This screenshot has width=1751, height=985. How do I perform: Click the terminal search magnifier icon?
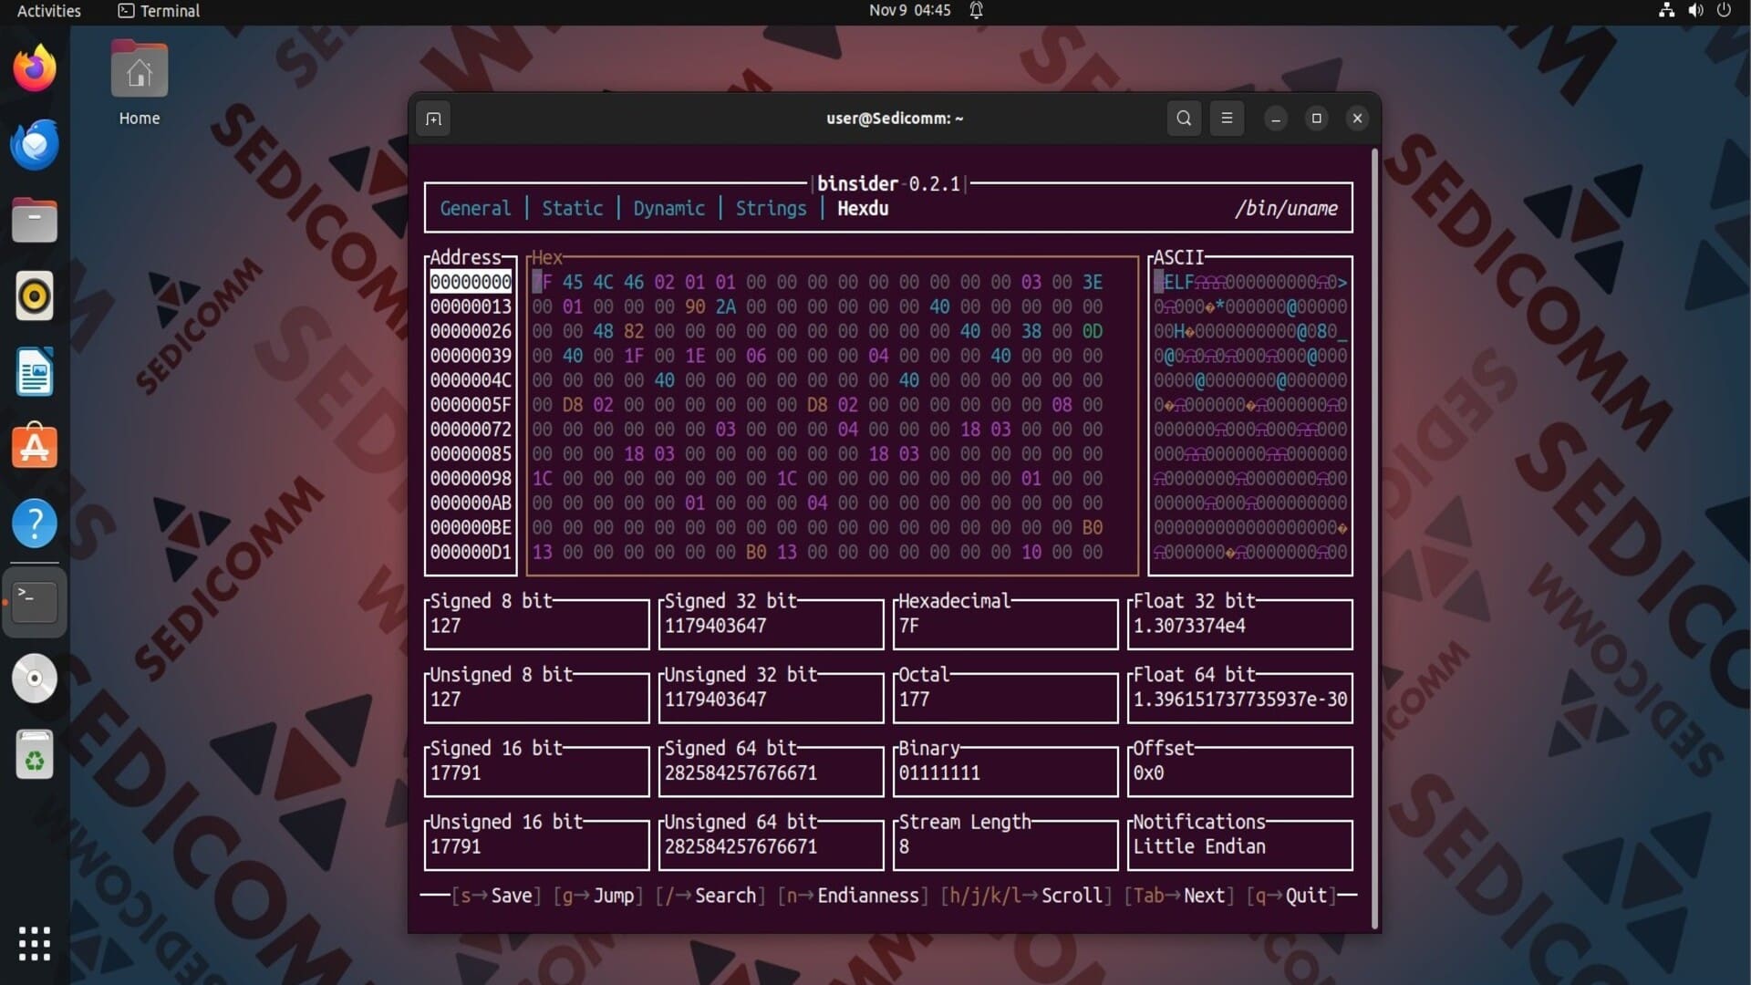(x=1184, y=119)
